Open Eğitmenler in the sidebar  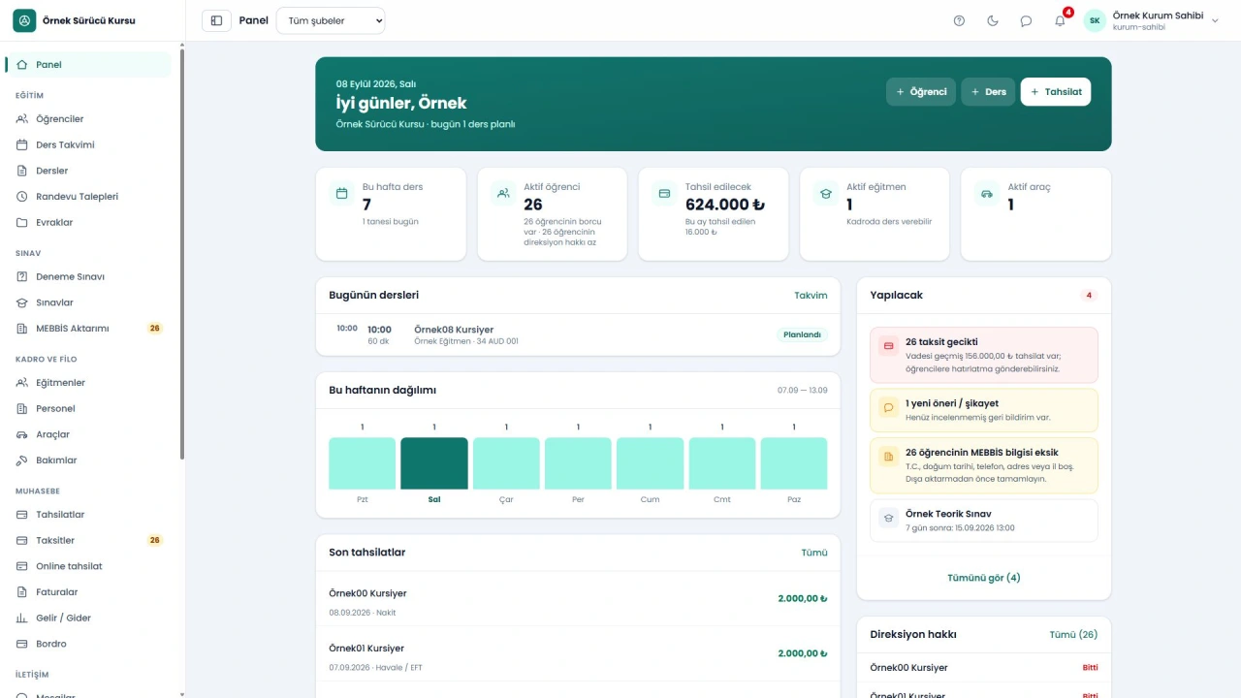coord(89,383)
